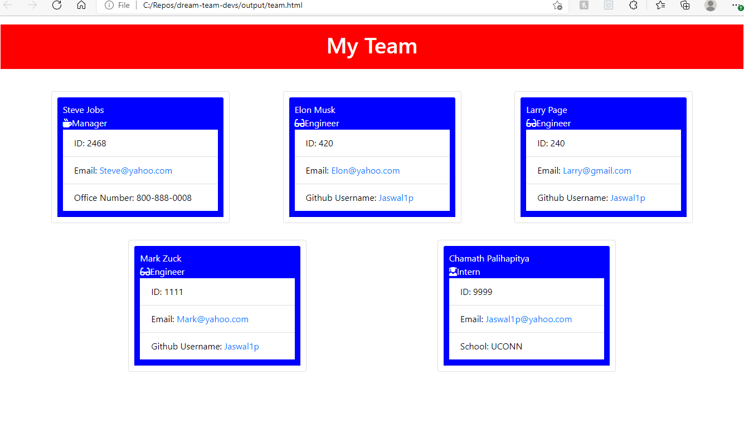This screenshot has width=744, height=424.
Task: Open the Favorites star list icon
Action: point(660,5)
